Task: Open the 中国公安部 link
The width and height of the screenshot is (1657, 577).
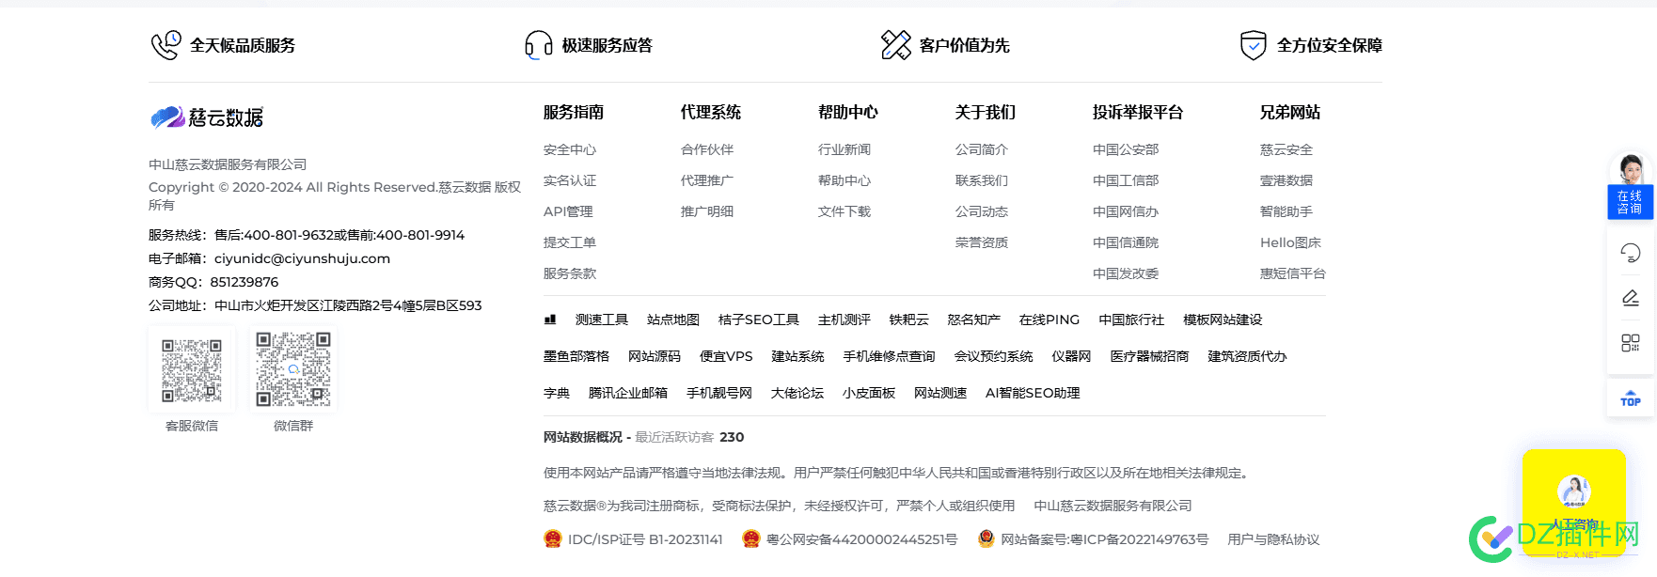Action: tap(1126, 149)
